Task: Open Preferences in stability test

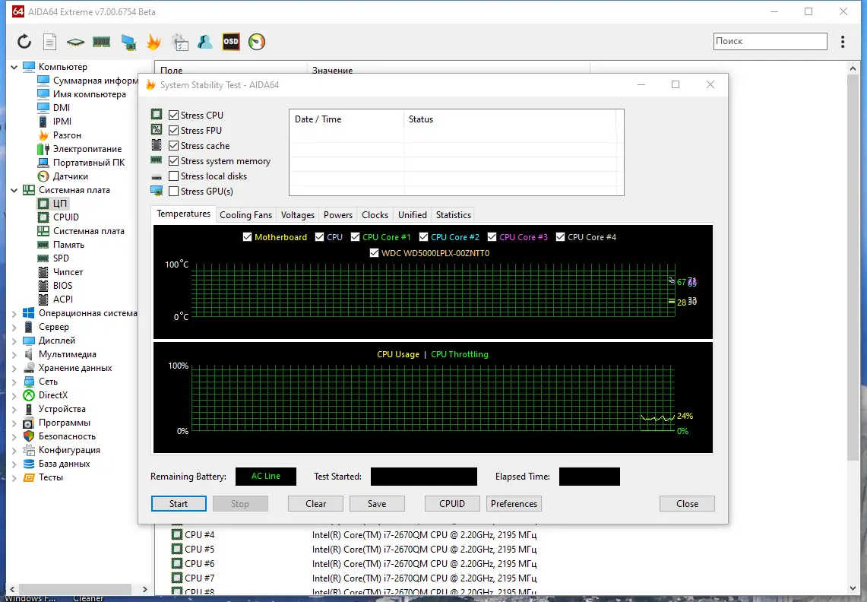Action: 514,503
